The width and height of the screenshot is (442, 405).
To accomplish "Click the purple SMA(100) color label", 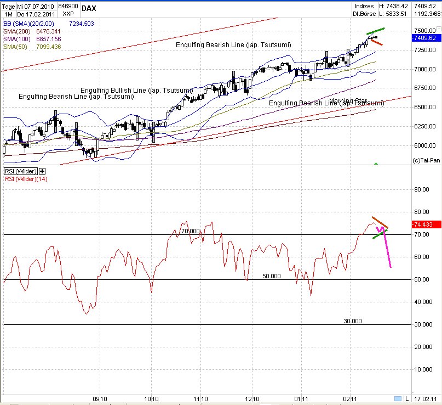I will [15, 40].
